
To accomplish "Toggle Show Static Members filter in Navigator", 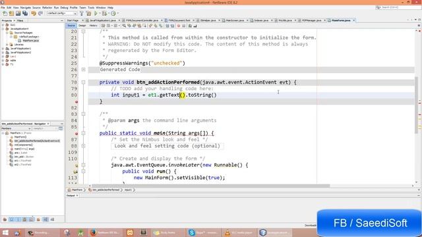I will coord(18,219).
